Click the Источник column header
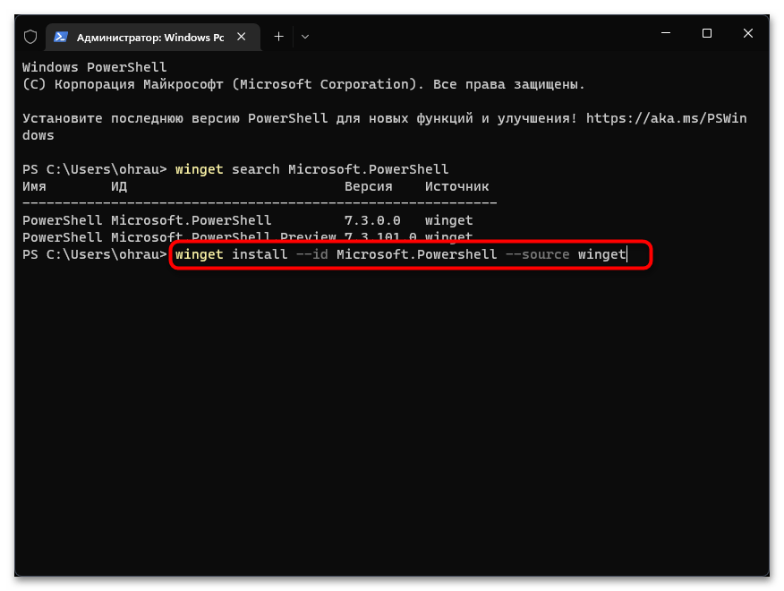The image size is (784, 591). pos(456,186)
